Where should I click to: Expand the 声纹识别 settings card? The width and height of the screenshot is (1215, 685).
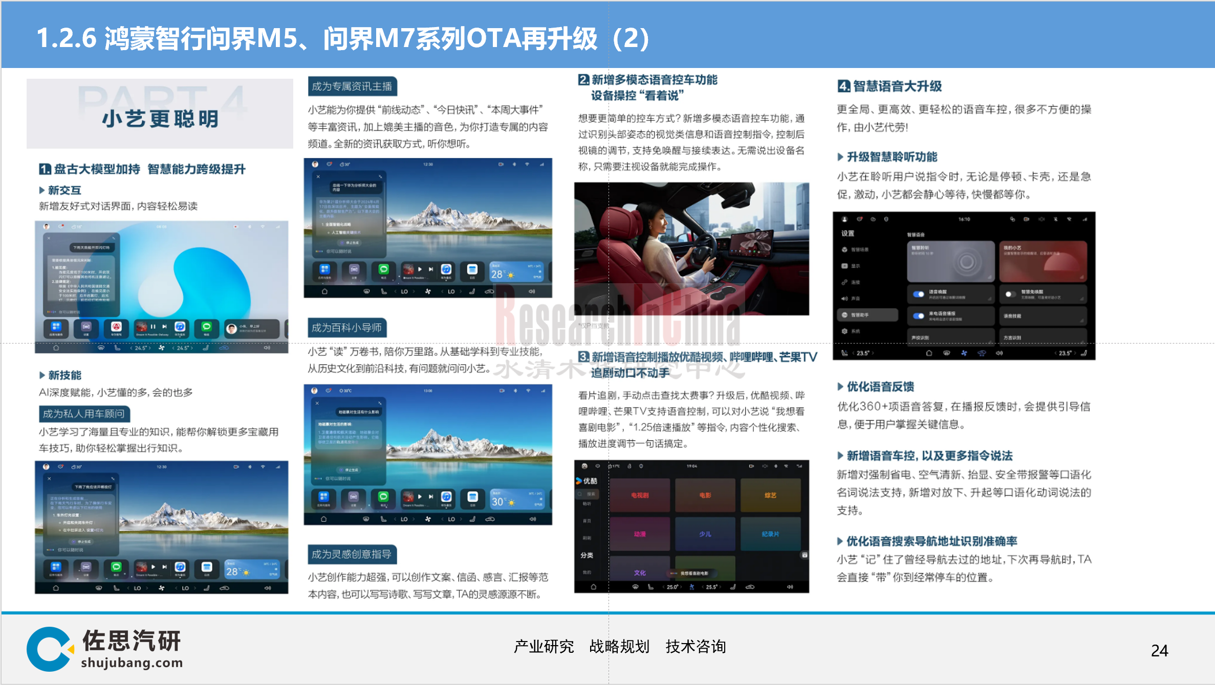950,337
